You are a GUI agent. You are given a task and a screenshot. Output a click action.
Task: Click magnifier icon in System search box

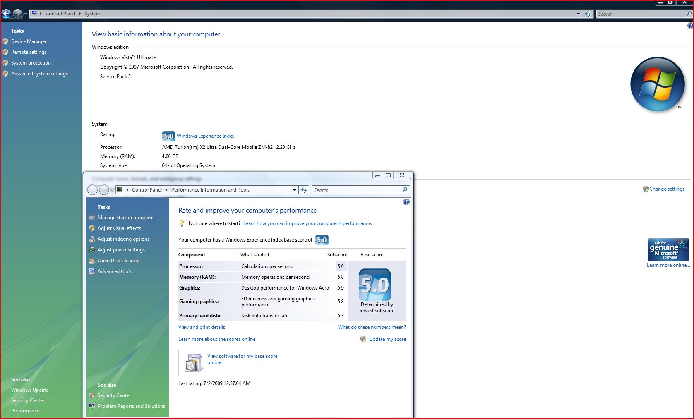[x=689, y=14]
